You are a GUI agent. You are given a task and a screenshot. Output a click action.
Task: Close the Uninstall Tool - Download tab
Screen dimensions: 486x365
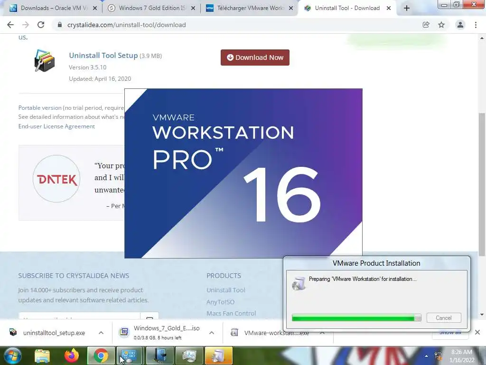tap(389, 9)
